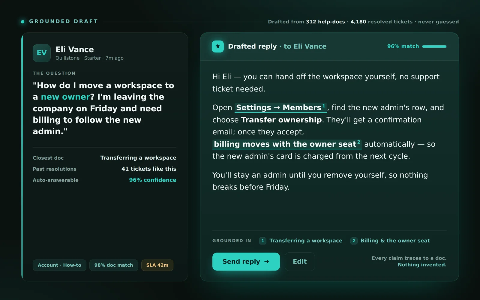
Task: Click the 'Closest doc' label
Action: 48,158
